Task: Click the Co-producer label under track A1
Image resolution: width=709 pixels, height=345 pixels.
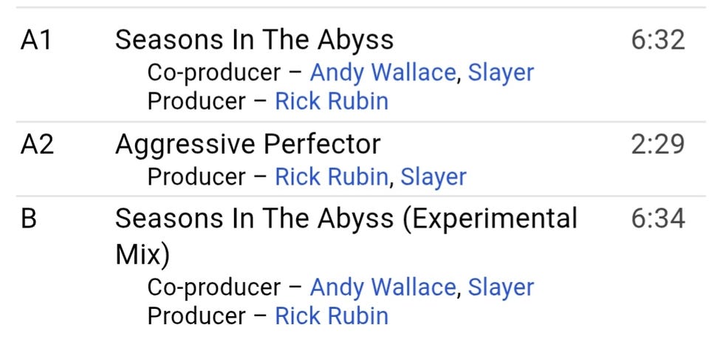Action: (x=214, y=74)
